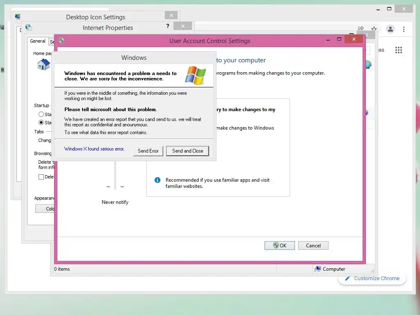Click the Chrome share page icon
The height and width of the screenshot is (315, 420).
coord(361,29)
